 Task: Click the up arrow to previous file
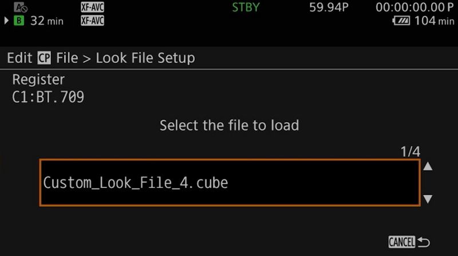[428, 166]
